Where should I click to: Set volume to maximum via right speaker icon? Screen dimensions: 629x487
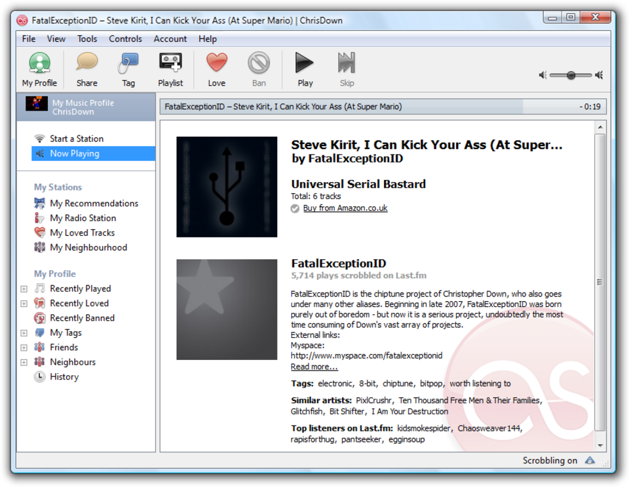point(600,75)
